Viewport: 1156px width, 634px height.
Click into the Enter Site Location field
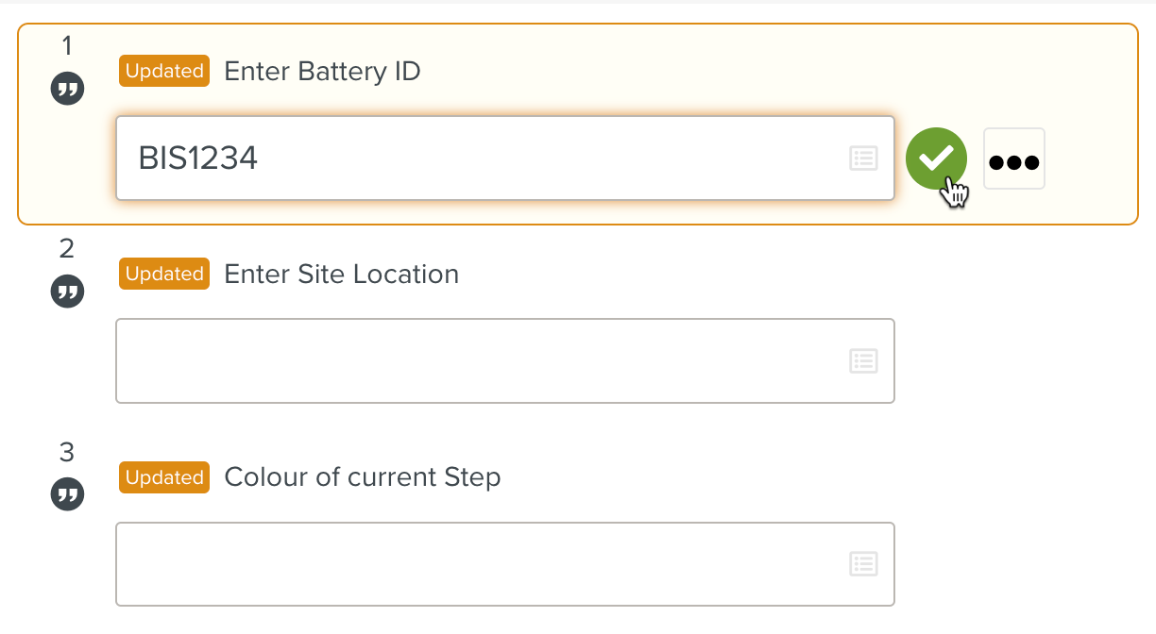(504, 360)
